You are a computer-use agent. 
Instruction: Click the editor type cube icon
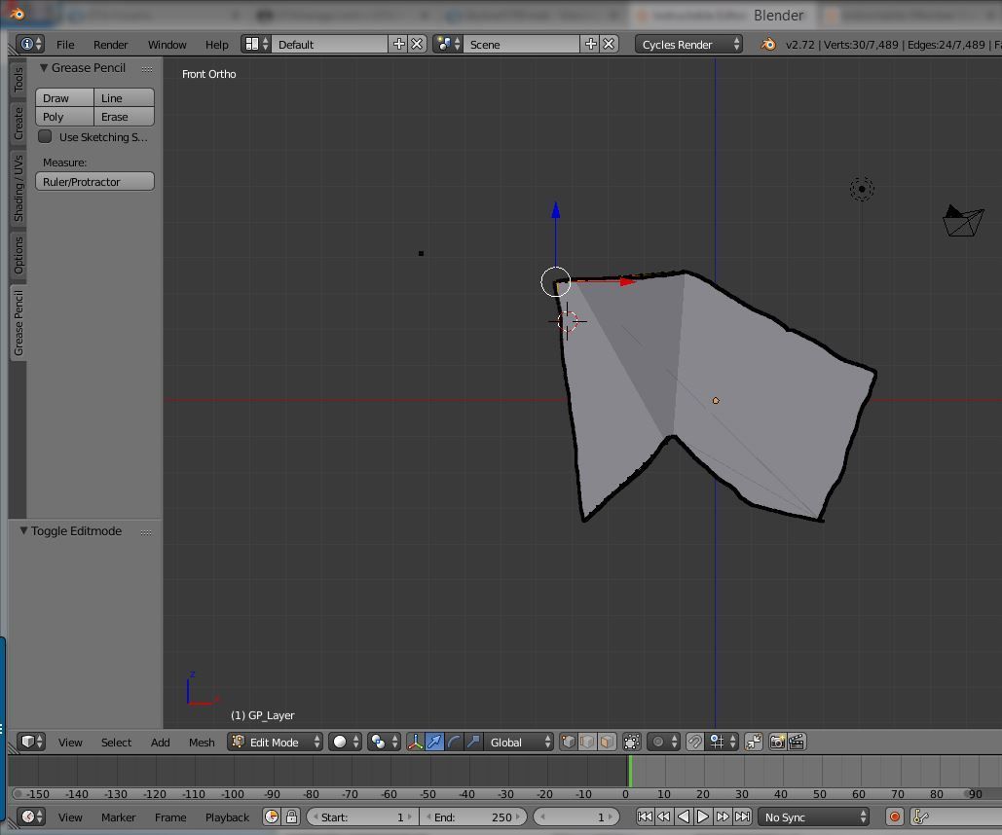[x=27, y=742]
